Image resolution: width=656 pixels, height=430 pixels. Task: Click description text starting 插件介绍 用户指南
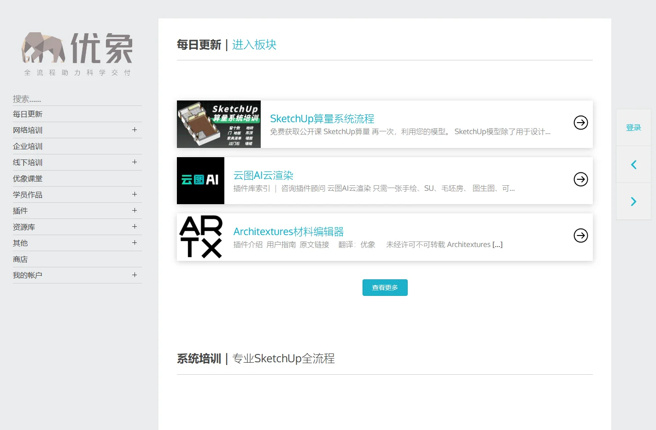pyautogui.click(x=368, y=245)
